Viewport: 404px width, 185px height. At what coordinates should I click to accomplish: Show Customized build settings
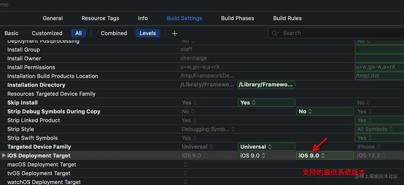pyautogui.click(x=47, y=33)
